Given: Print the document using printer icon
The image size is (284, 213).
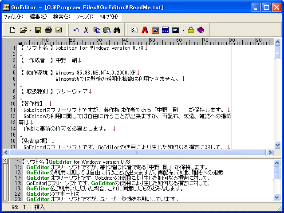Looking at the screenshot, I should 48,30.
